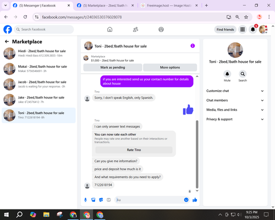The image size is (275, 220).
Task: Expand Media, files and links section
Action: pos(235,110)
